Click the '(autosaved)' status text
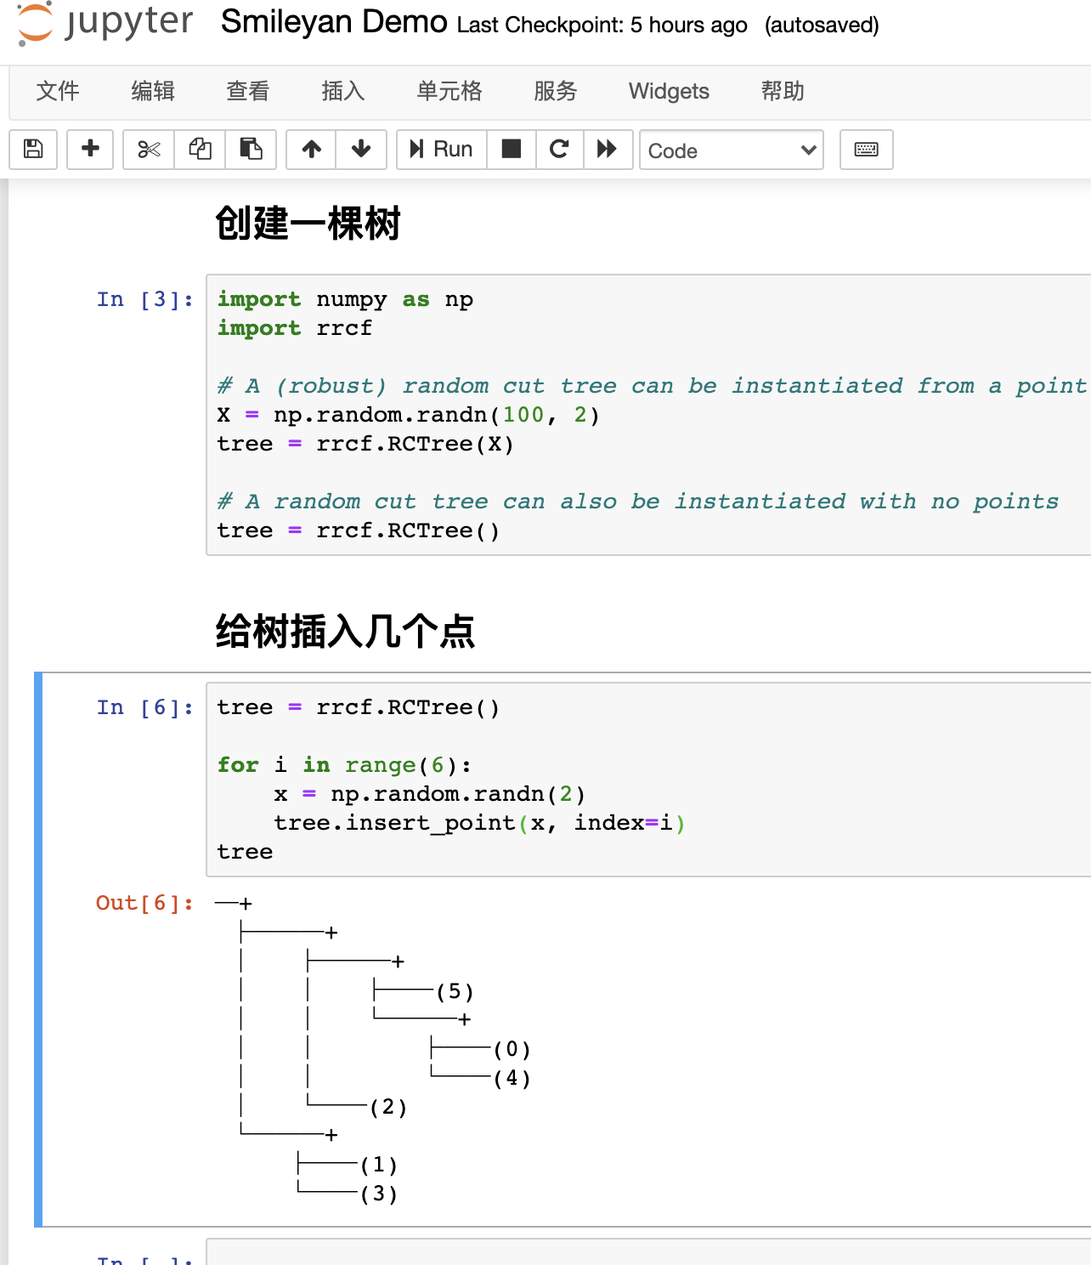 (x=822, y=26)
